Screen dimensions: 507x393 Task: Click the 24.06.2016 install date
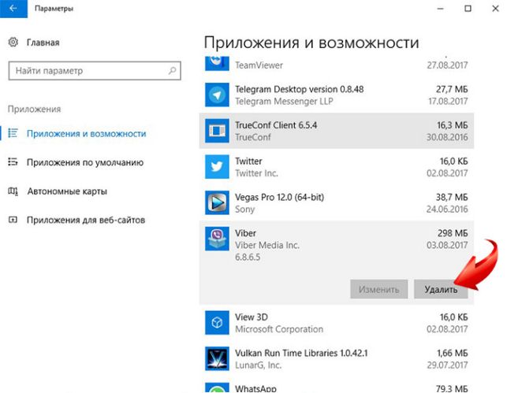tap(447, 209)
